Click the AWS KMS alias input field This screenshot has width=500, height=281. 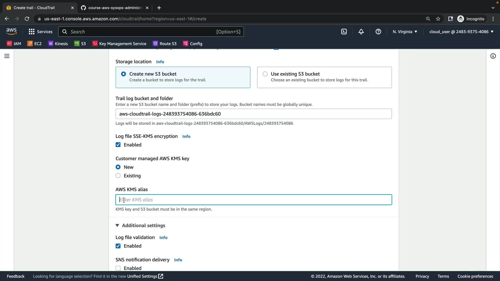(x=253, y=200)
